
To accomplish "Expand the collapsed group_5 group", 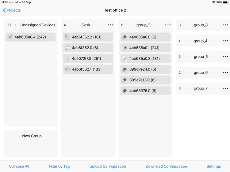I will [x=203, y=57].
